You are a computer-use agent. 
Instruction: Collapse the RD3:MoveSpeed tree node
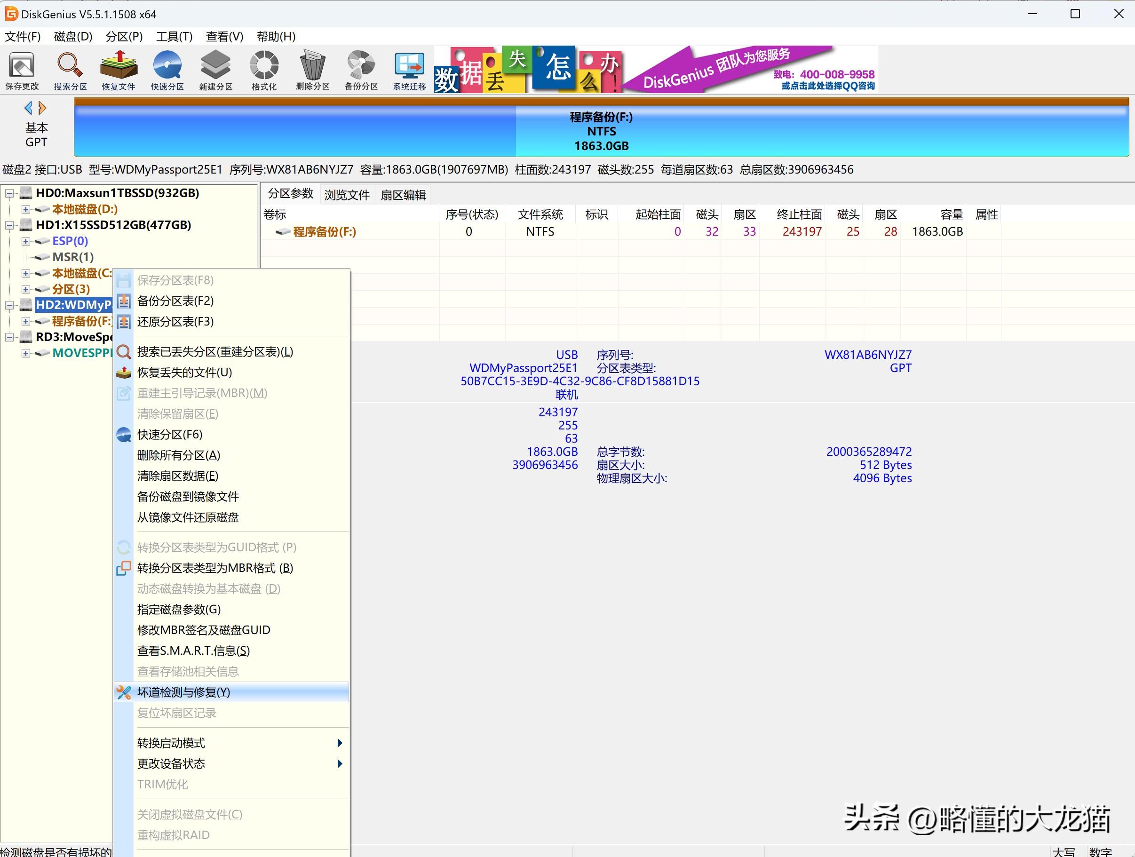(9, 337)
